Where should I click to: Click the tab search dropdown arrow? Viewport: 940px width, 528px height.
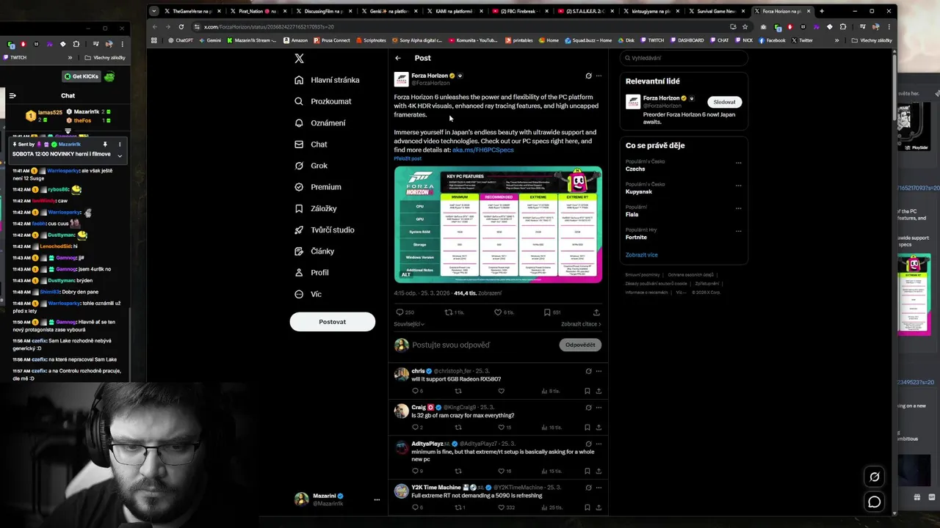point(153,11)
